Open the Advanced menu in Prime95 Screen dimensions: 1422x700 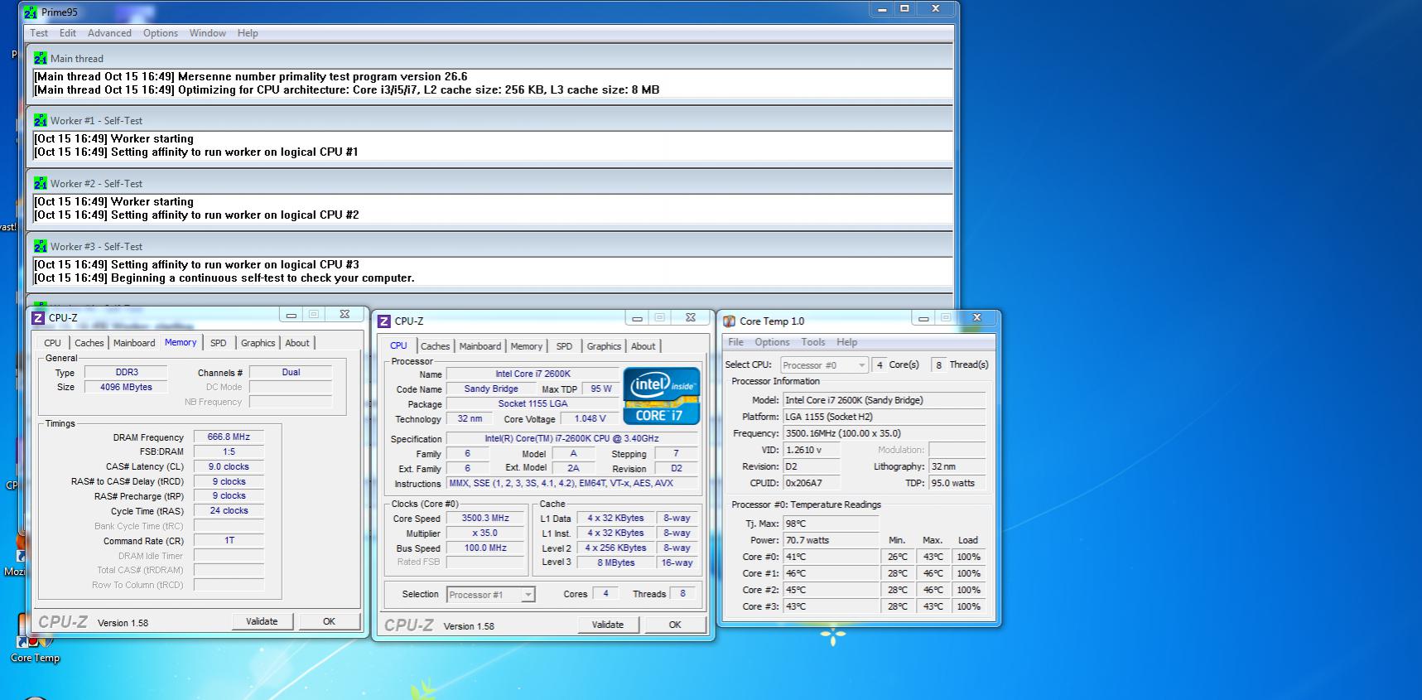pos(109,33)
